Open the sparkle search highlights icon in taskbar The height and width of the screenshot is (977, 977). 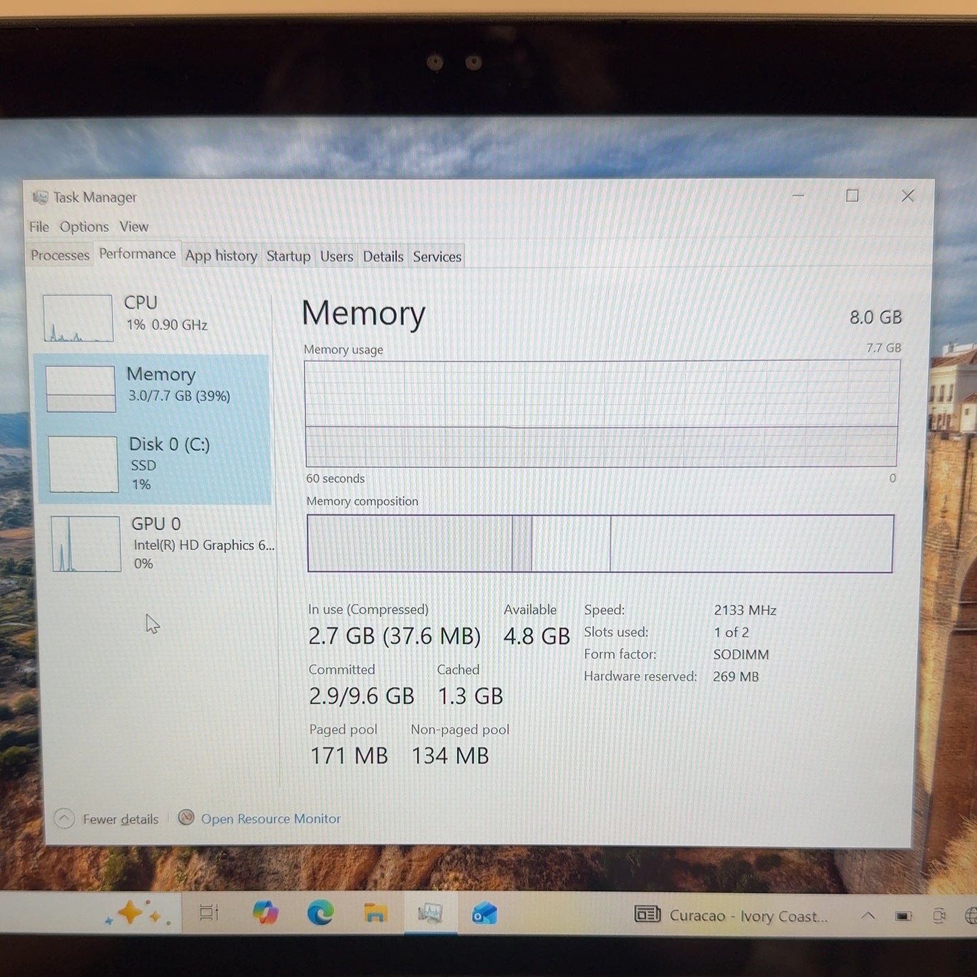(139, 914)
